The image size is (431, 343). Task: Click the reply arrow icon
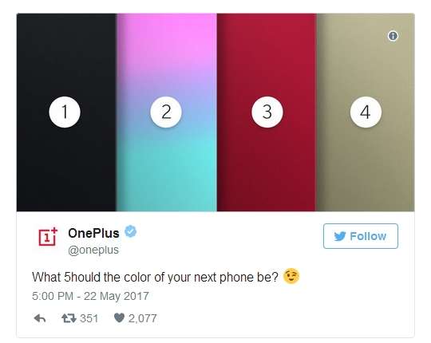coord(40,318)
